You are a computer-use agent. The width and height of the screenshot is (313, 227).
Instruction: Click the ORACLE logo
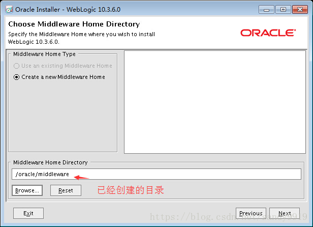point(268,33)
